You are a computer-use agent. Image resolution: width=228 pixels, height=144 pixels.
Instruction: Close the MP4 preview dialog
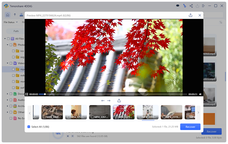pyautogui.click(x=200, y=15)
